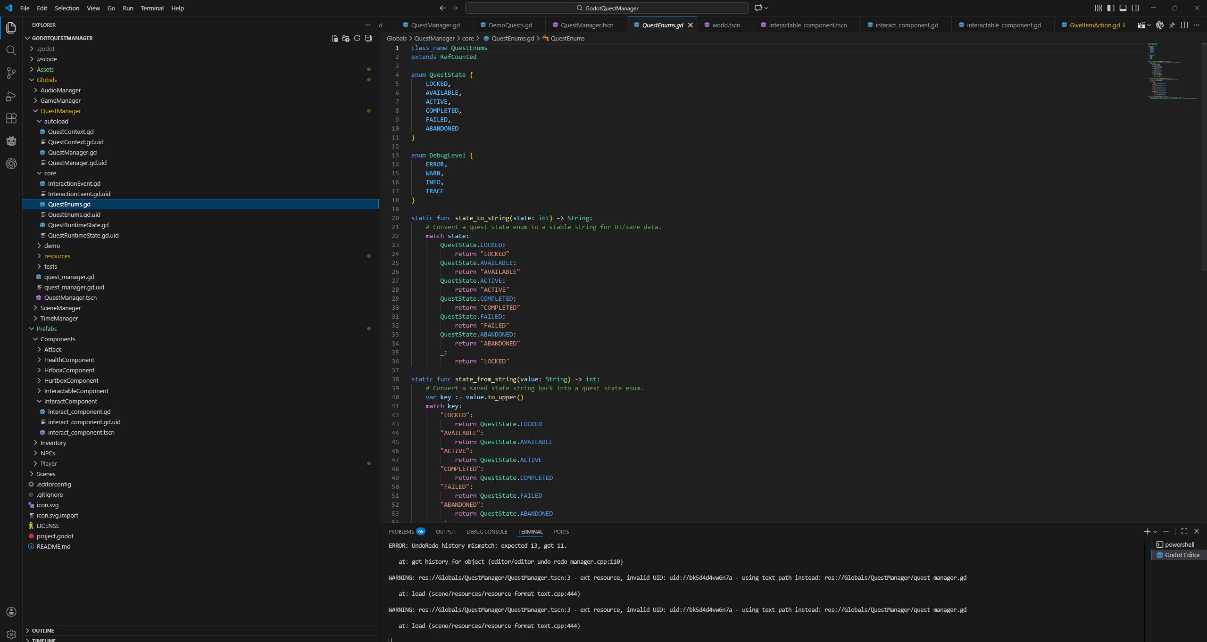The width and height of the screenshot is (1207, 642).
Task: Split the editor to the right
Action: click(1184, 25)
